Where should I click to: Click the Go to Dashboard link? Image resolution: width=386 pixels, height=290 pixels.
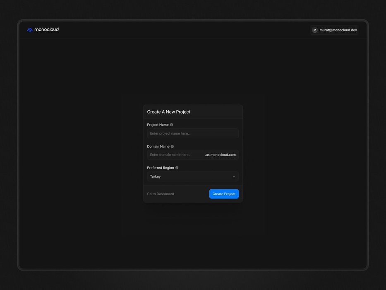click(x=161, y=194)
